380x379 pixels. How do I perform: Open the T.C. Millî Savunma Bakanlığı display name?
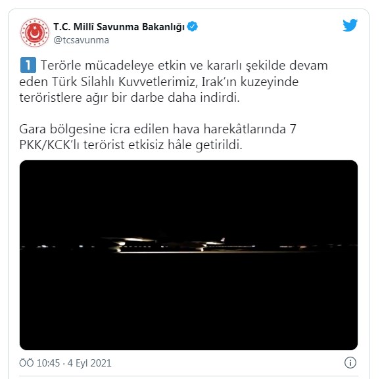119,27
